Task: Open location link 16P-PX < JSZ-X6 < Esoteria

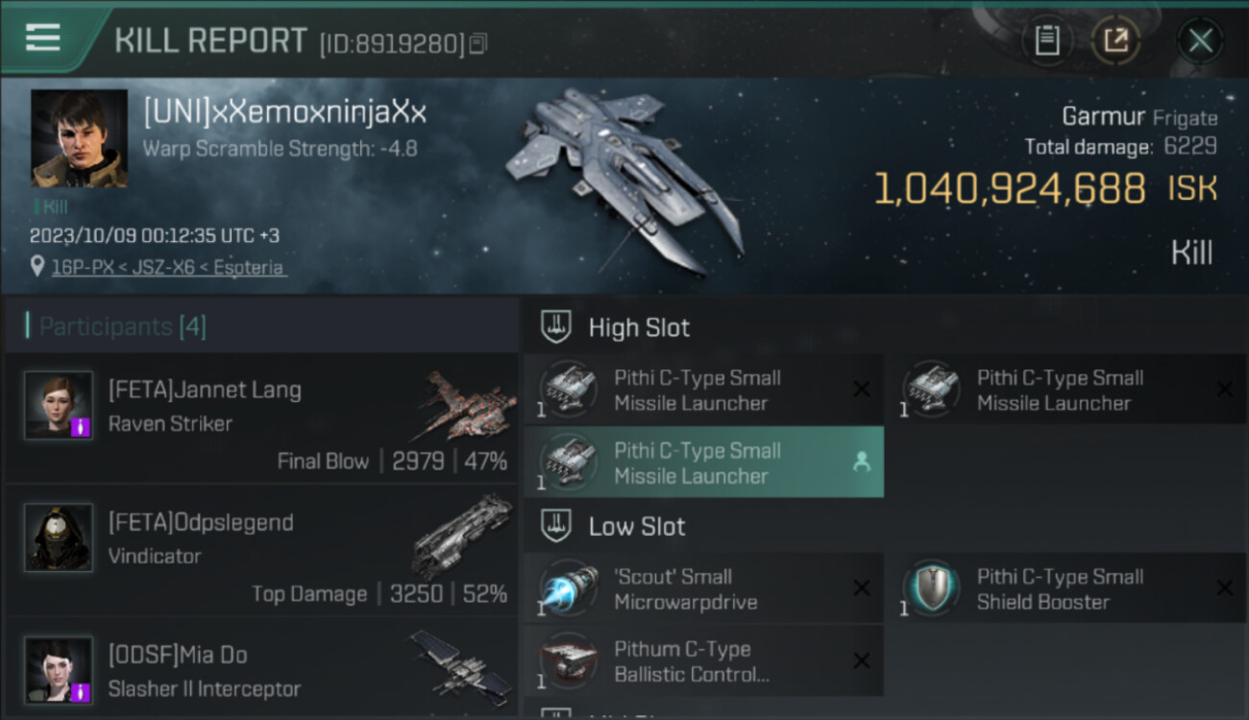Action: tap(168, 267)
